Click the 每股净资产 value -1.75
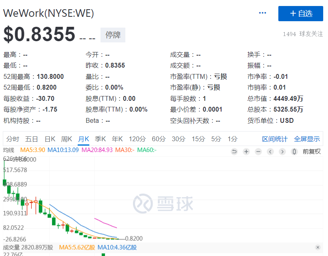The height and width of the screenshot is (256, 328). 50,109
